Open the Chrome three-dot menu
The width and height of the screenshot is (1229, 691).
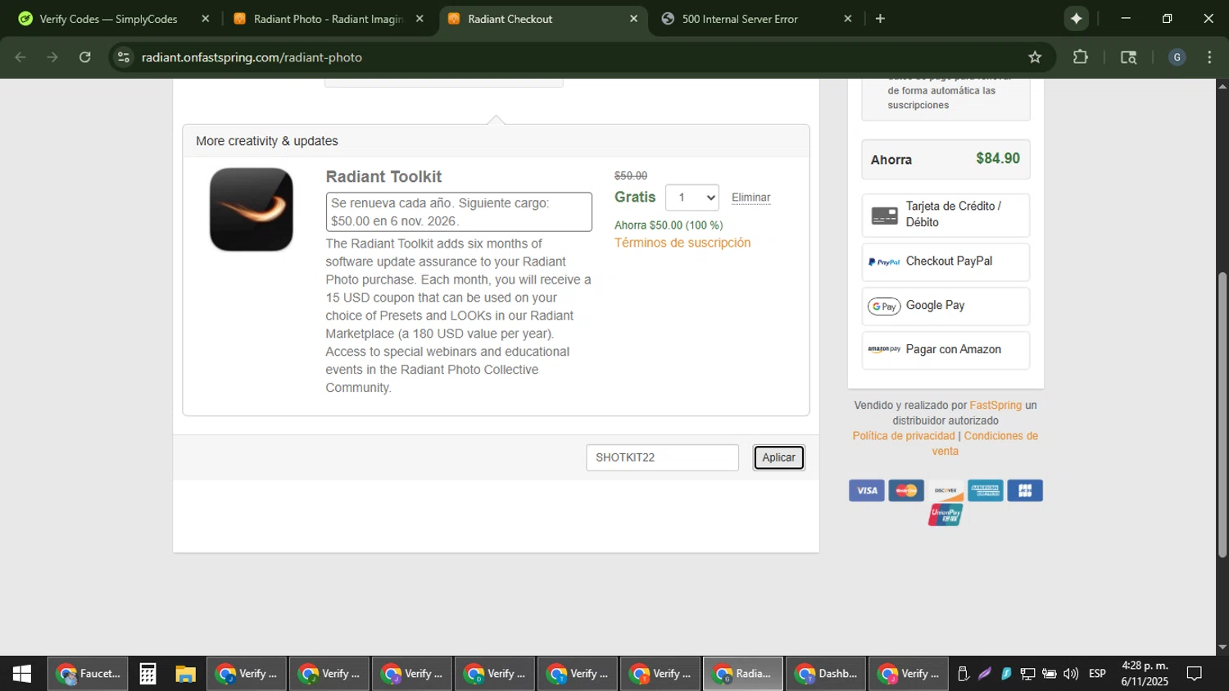coord(1209,57)
